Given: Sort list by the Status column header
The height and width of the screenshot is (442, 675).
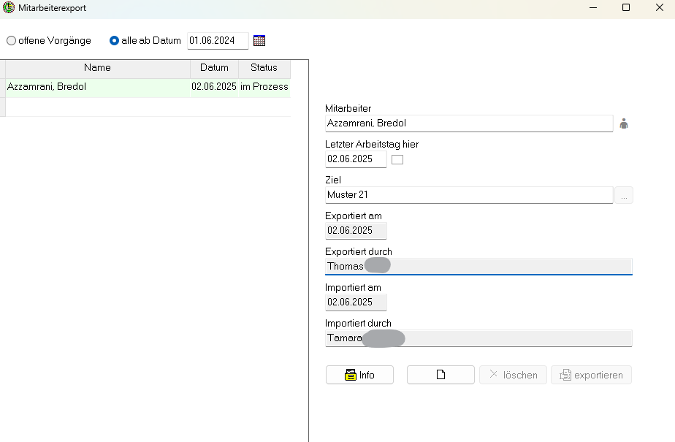Looking at the screenshot, I should click(x=264, y=68).
